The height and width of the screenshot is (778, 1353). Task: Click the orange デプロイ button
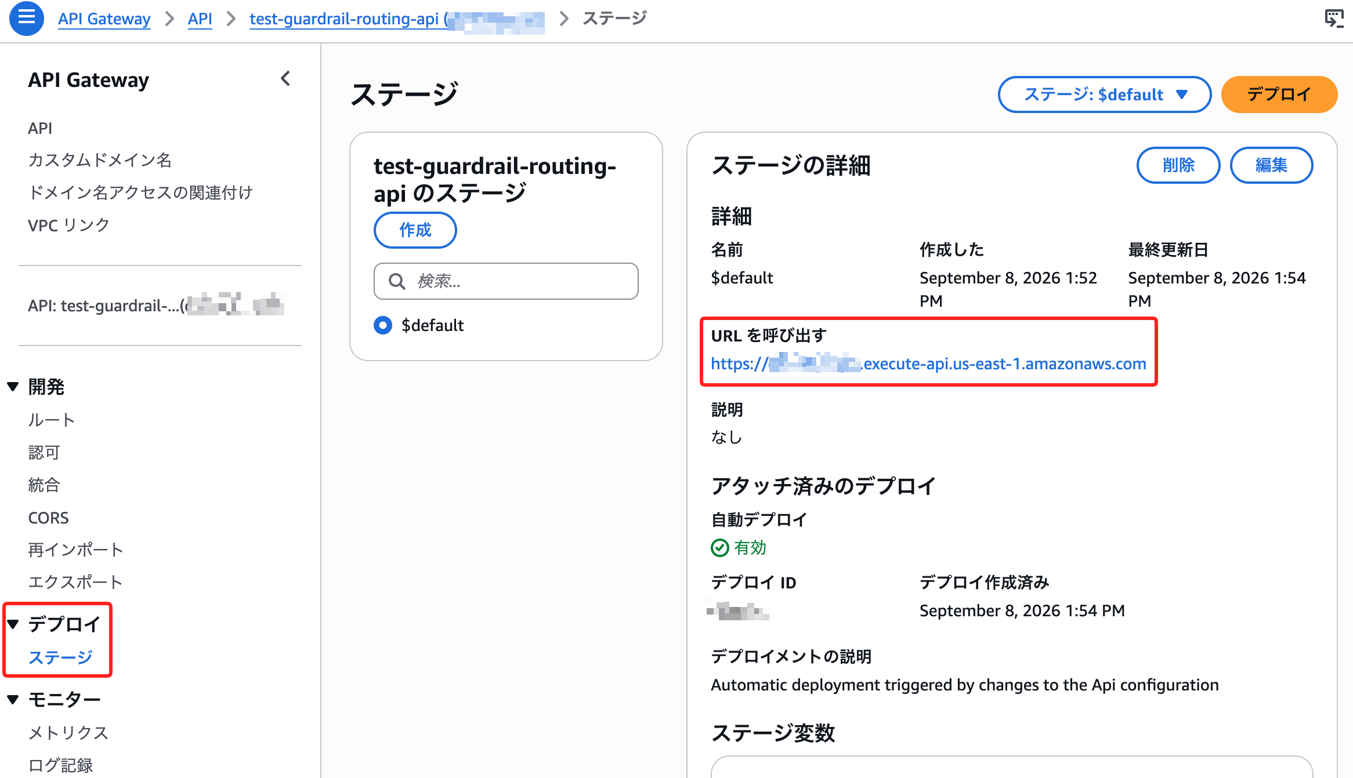click(x=1279, y=94)
